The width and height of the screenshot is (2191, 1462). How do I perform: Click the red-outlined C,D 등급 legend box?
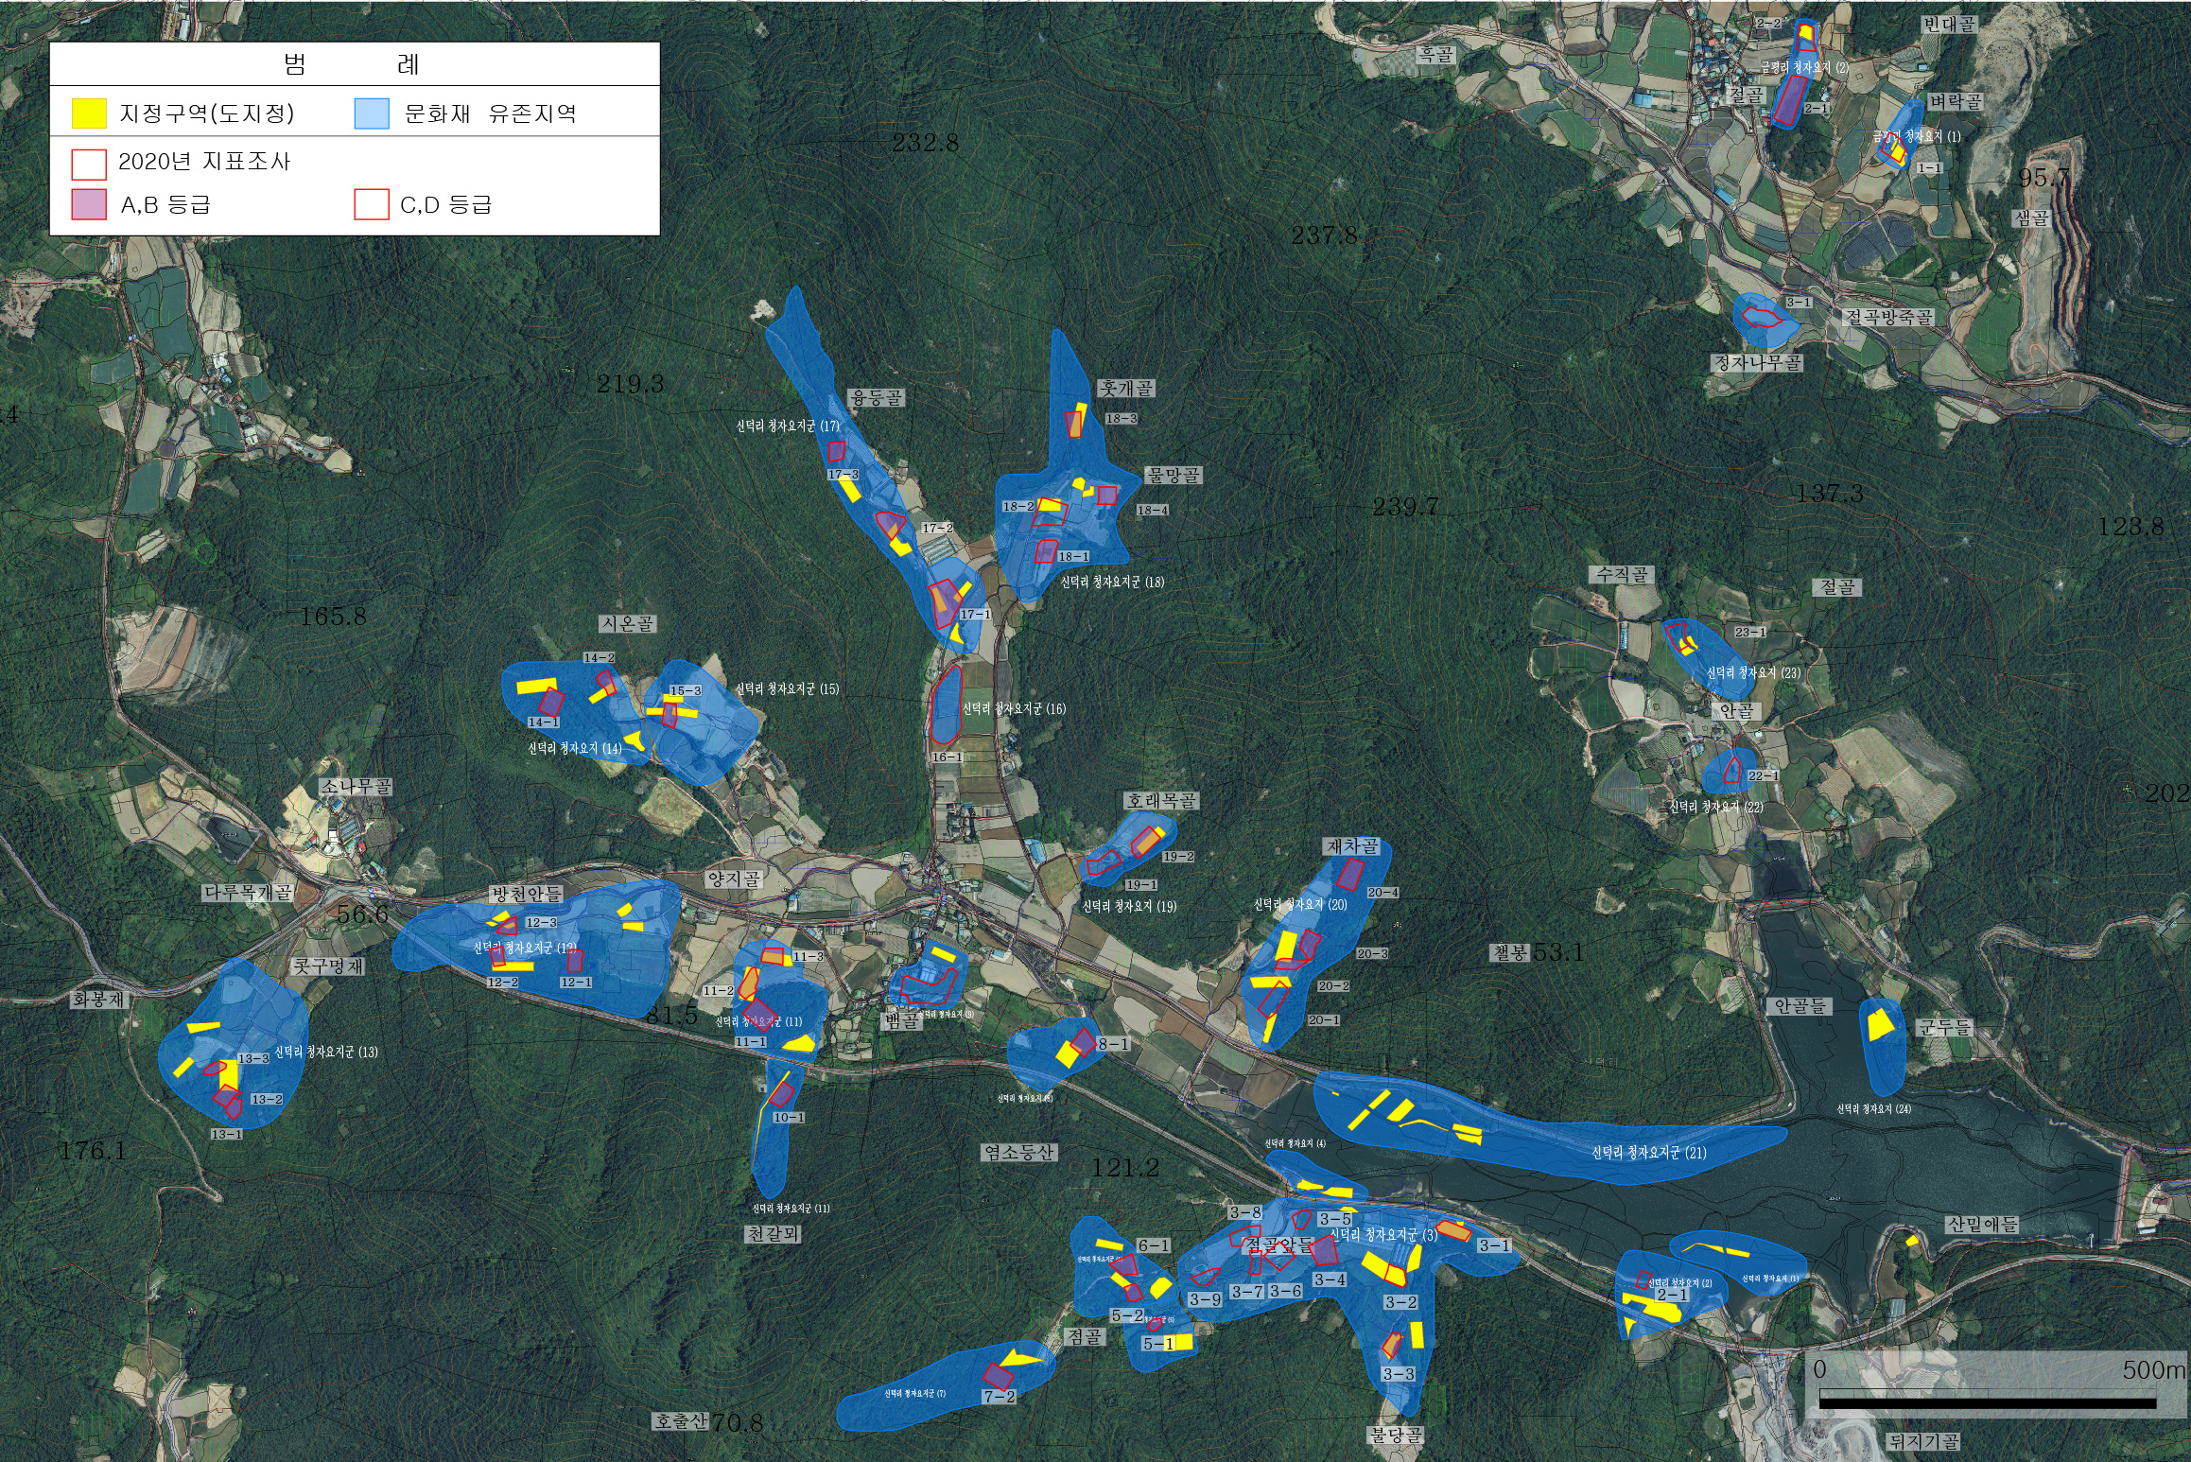pyautogui.click(x=372, y=204)
